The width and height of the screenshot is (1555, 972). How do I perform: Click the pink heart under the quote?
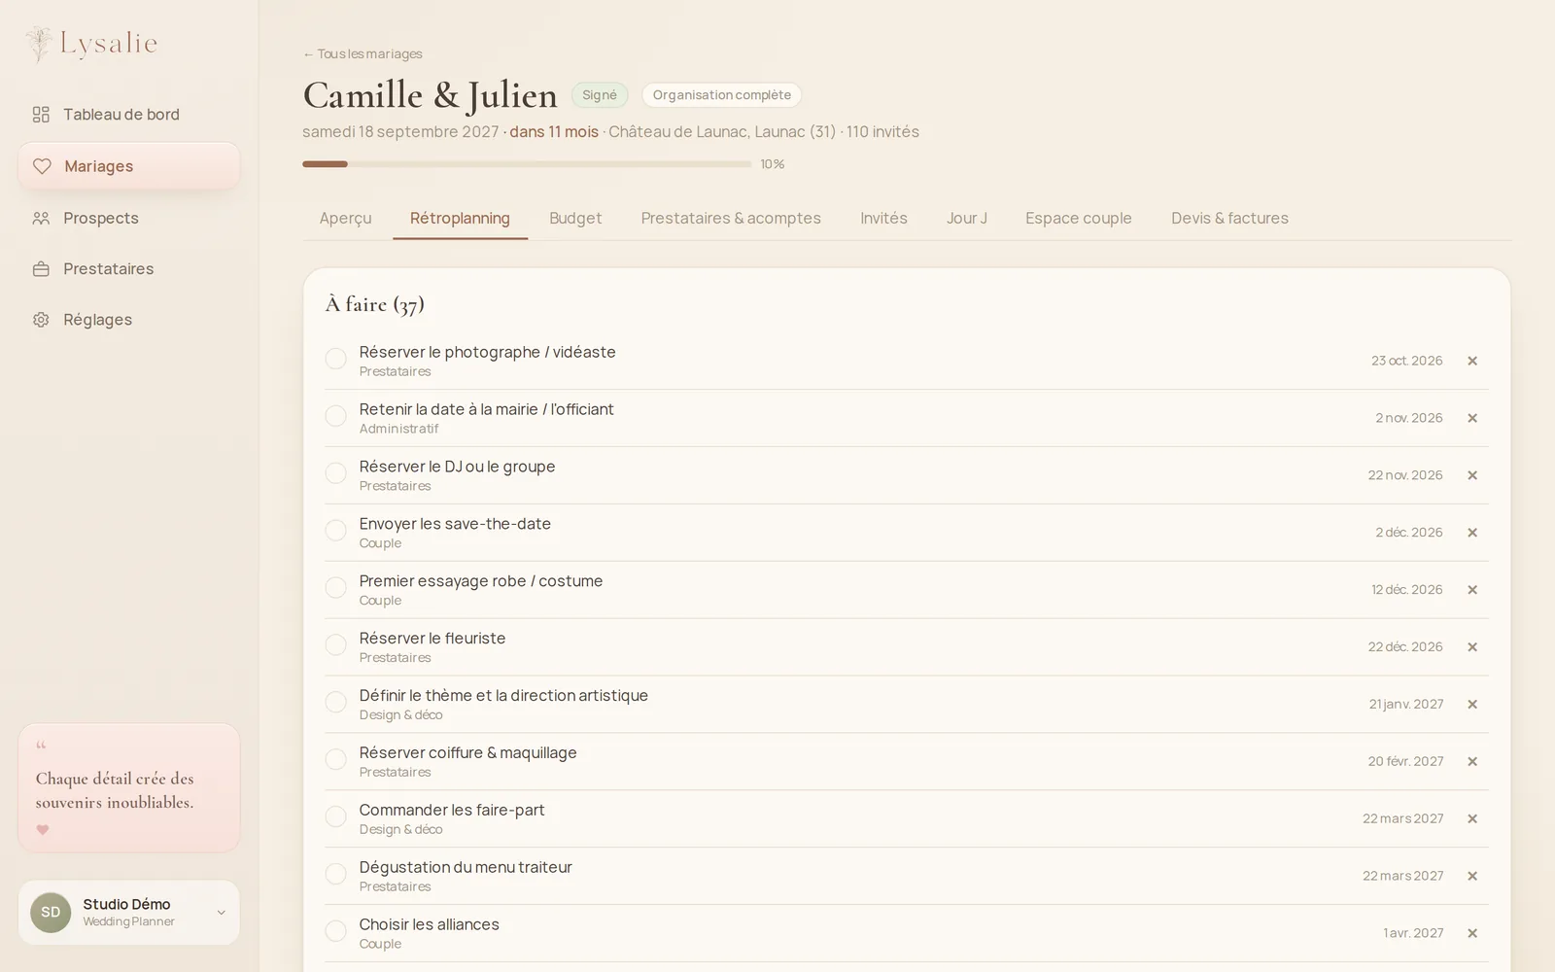42,830
